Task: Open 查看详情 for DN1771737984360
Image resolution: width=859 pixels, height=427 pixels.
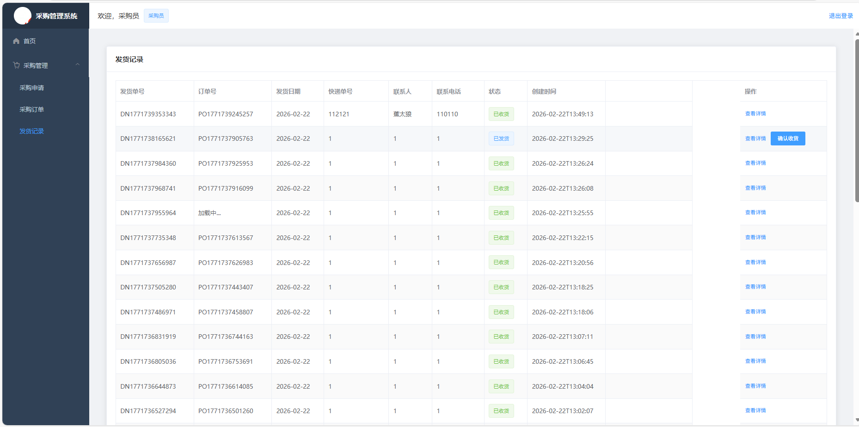Action: pos(755,163)
